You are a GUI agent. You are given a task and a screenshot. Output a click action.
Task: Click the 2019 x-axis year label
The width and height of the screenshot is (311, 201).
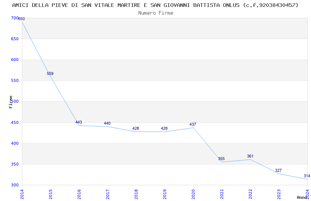coord(165,194)
